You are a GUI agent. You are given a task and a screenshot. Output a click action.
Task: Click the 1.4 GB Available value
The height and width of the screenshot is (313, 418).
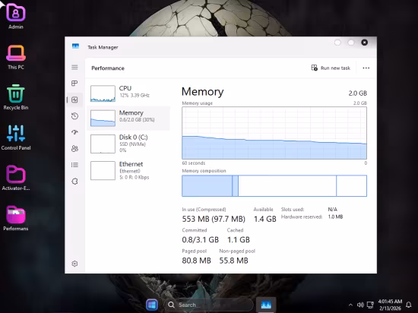pyautogui.click(x=264, y=219)
